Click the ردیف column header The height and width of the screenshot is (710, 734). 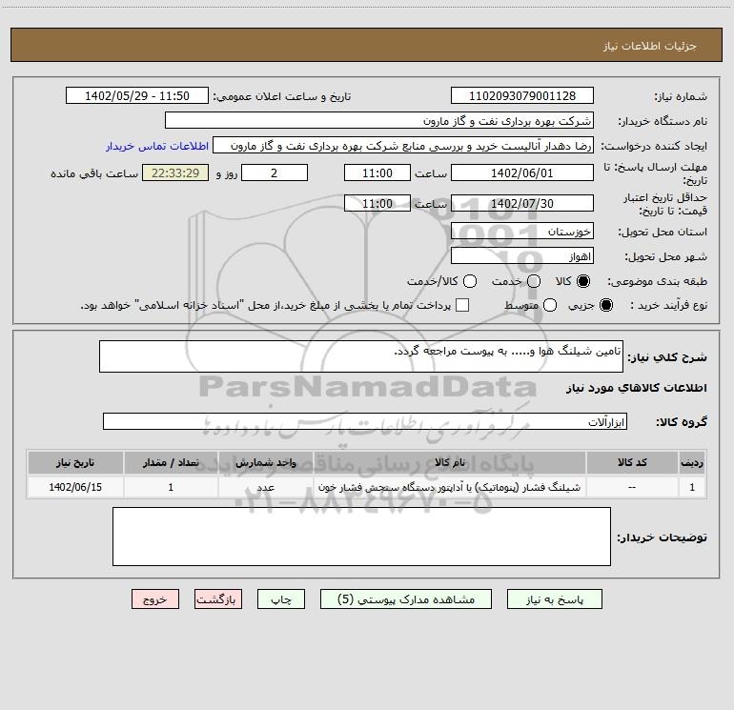pos(692,462)
